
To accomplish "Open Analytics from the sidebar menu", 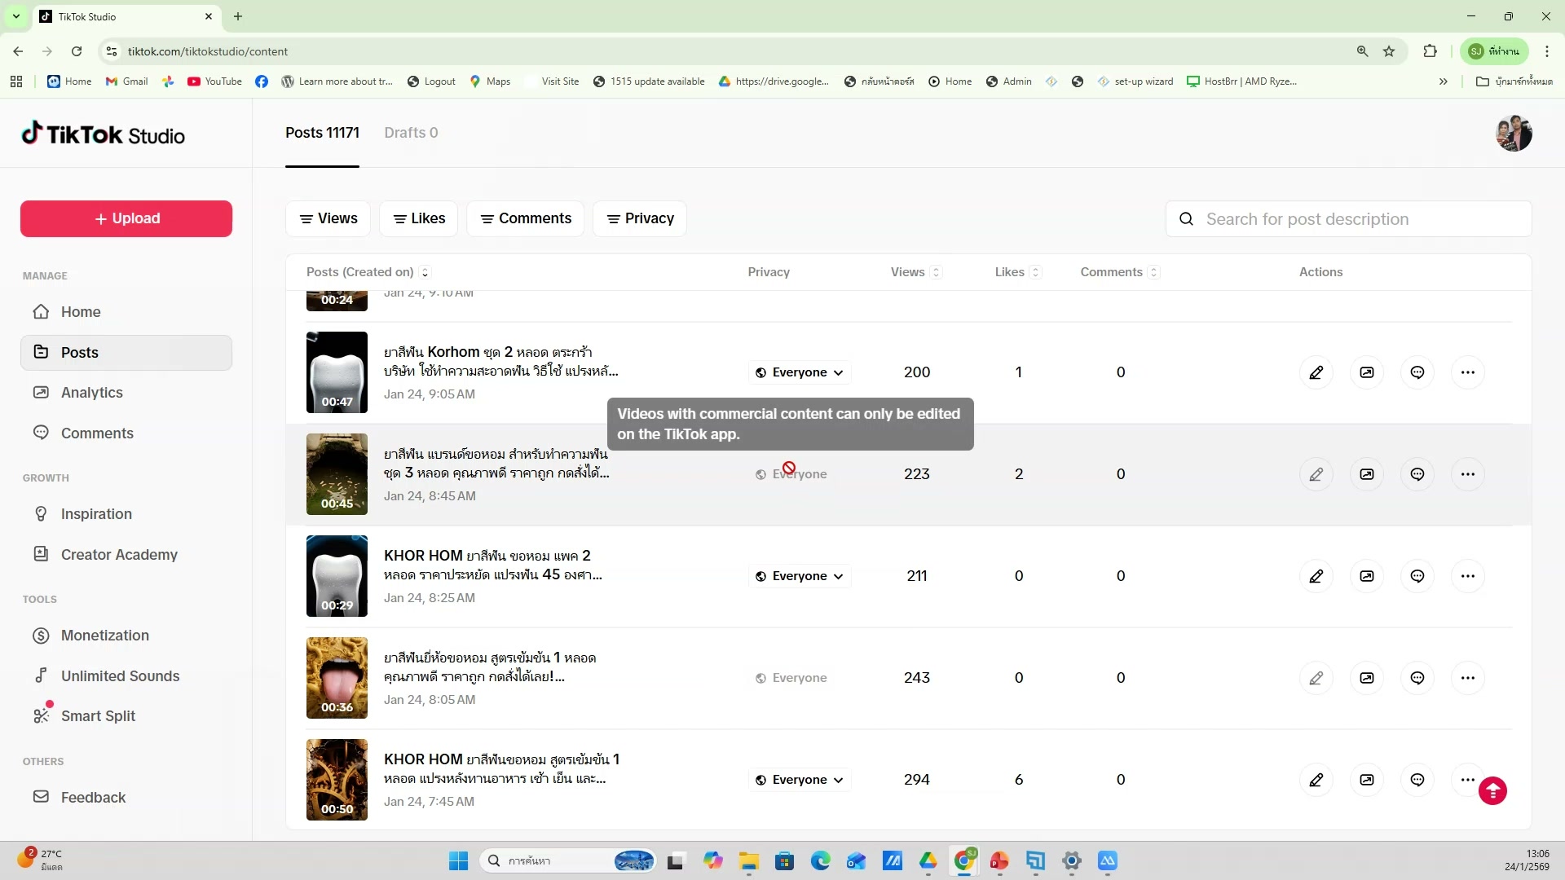I will click(x=91, y=393).
